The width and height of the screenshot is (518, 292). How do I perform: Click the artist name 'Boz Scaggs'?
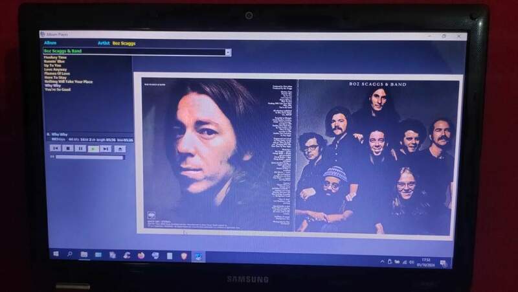click(124, 43)
